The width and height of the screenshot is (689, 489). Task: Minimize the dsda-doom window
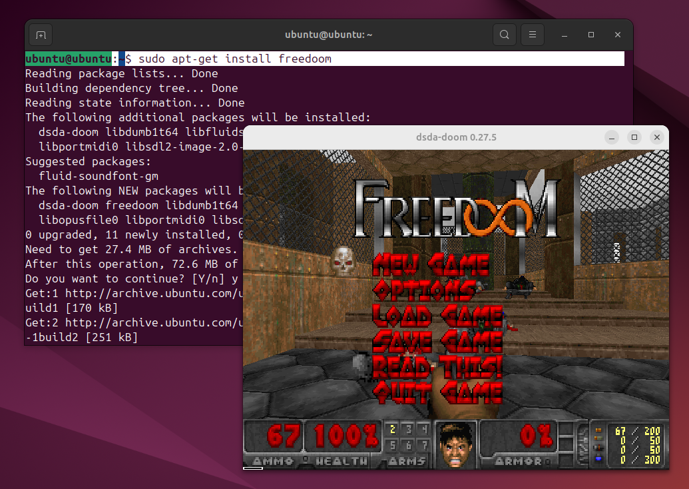pos(612,138)
